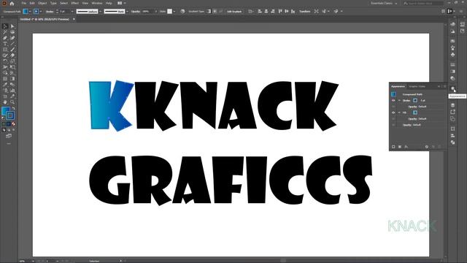Screen dimensions: 467x263
Task: Enable radial gradient type
Action: click(215, 12)
